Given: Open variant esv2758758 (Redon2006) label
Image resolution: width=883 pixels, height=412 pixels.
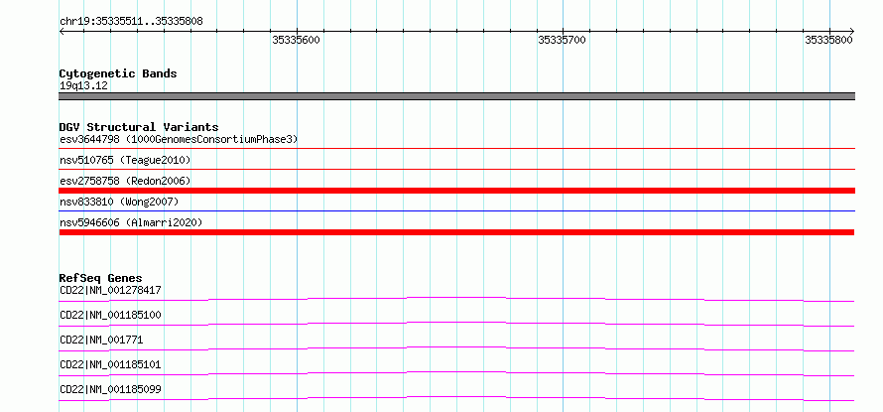Looking at the screenshot, I should point(125,181).
